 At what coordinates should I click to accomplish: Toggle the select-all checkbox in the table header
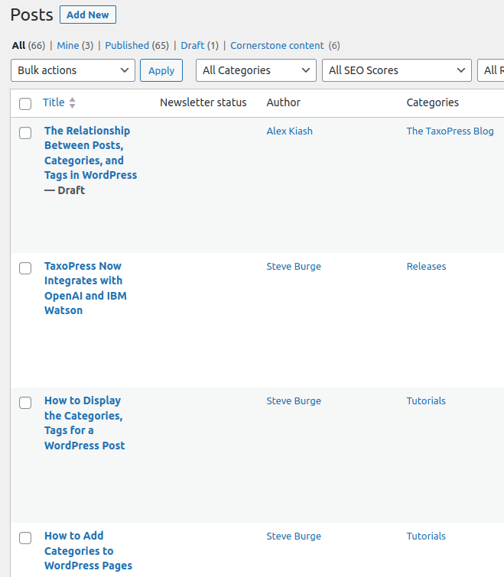(x=25, y=104)
